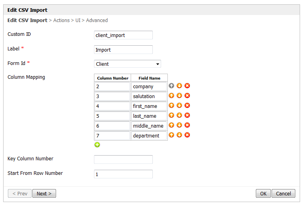Delete the company mapping row
The image size is (304, 206).
(187, 85)
